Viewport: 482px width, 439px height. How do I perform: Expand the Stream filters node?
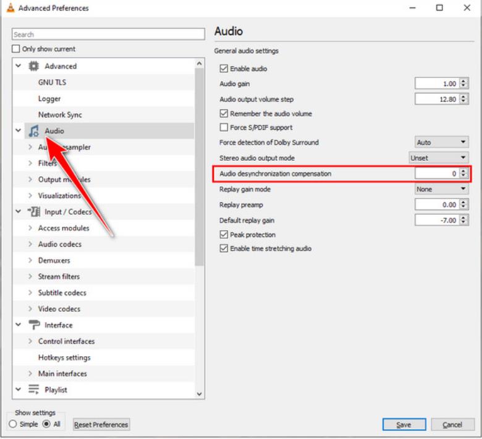[30, 276]
